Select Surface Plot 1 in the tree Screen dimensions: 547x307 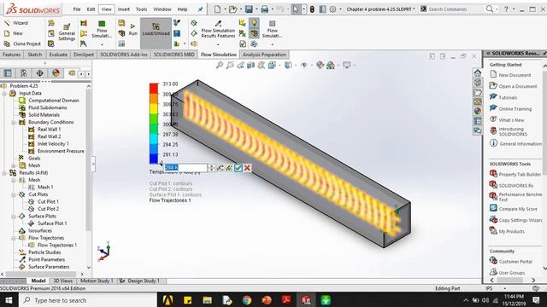52,223
